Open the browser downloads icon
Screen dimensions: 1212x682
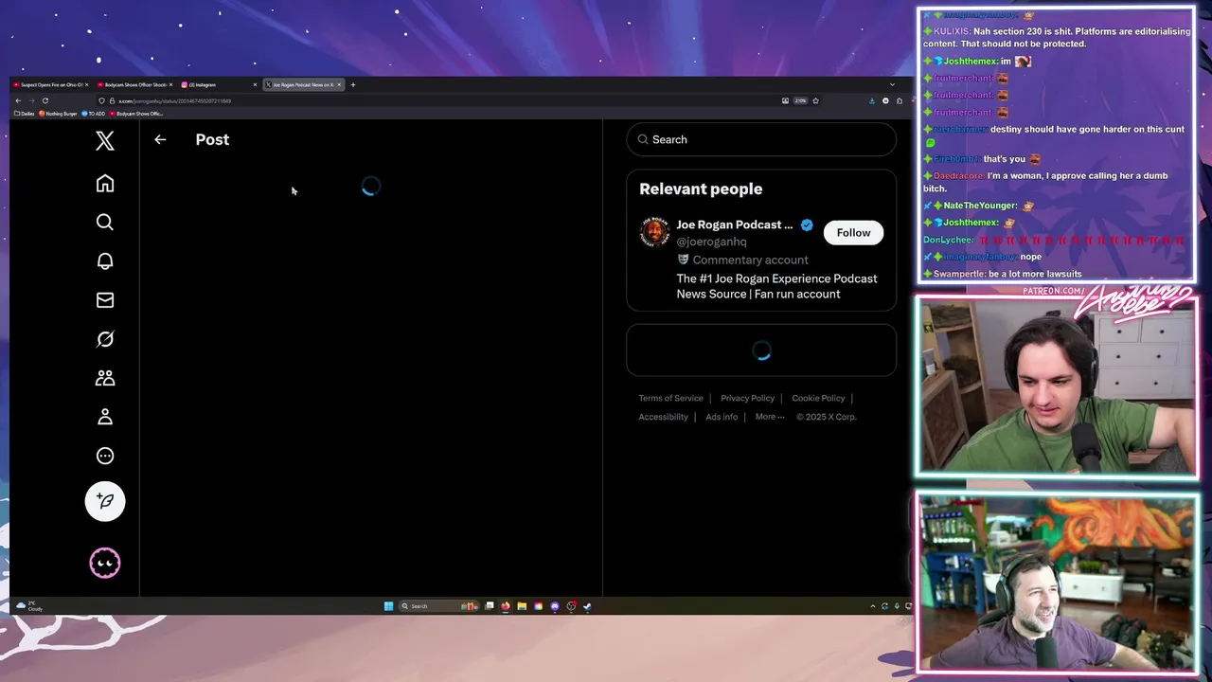872,100
